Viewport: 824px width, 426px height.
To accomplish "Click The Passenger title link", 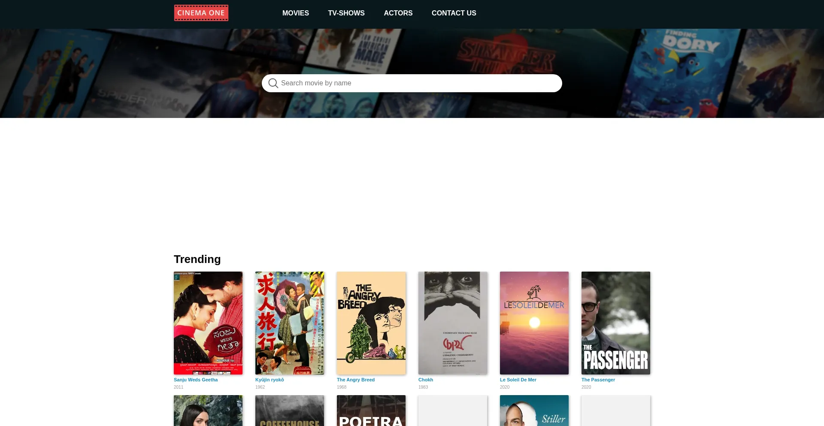I will (598, 380).
